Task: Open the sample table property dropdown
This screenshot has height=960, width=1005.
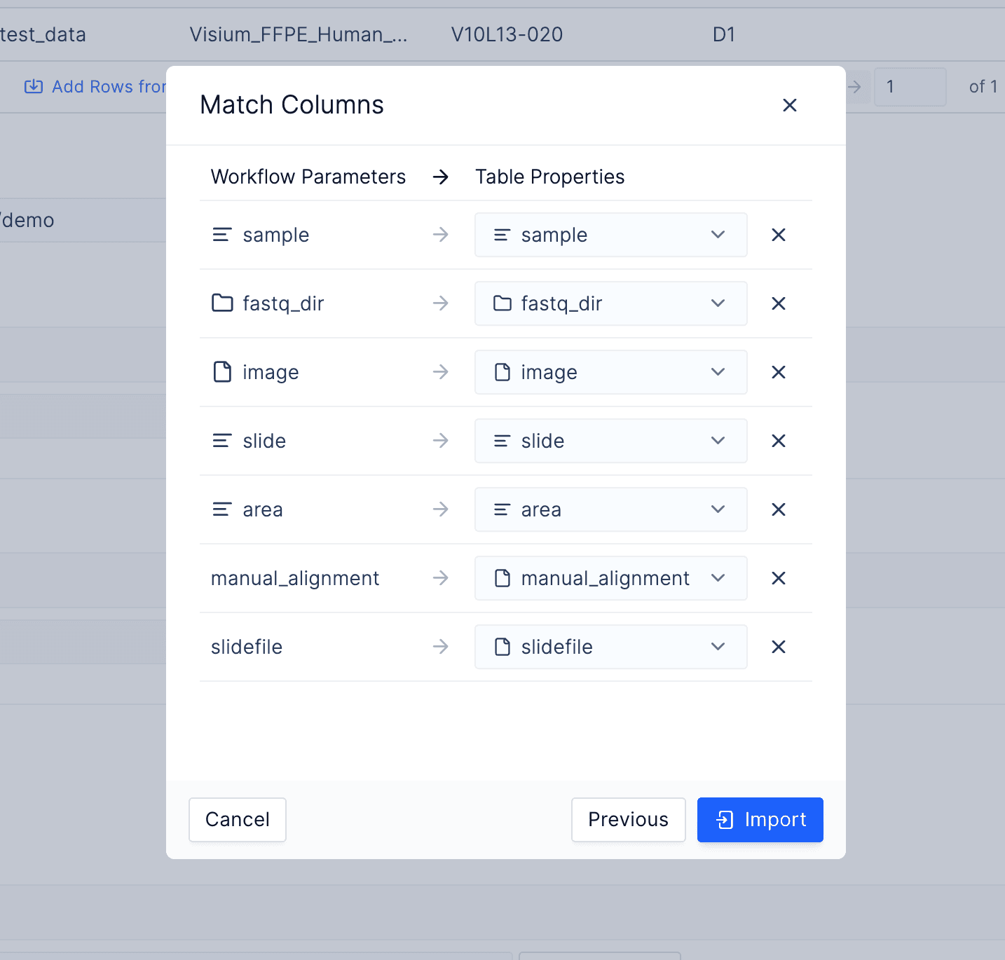Action: point(611,235)
